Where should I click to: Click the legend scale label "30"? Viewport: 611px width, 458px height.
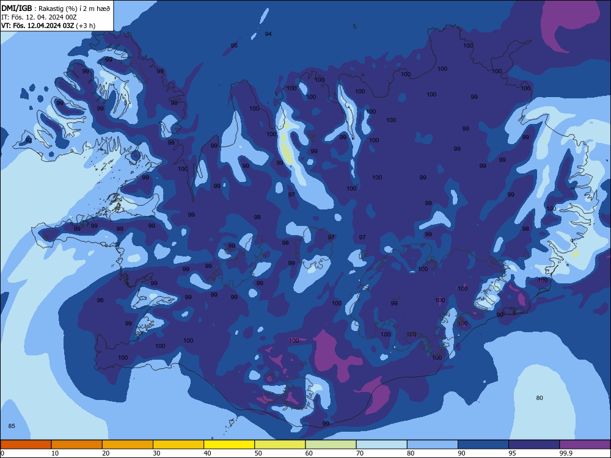pyautogui.click(x=156, y=453)
